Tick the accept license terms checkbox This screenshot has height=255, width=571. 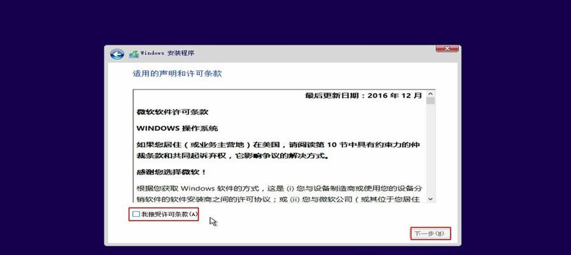point(136,214)
